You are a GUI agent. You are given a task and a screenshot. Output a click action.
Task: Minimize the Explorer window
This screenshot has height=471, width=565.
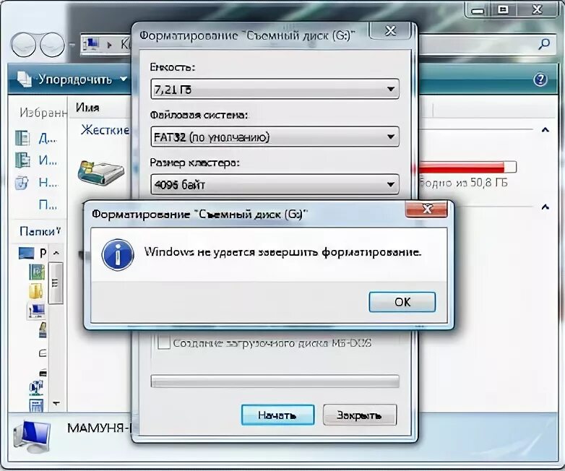point(478,10)
